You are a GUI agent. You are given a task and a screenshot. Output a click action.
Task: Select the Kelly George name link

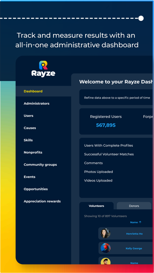pos(134,248)
